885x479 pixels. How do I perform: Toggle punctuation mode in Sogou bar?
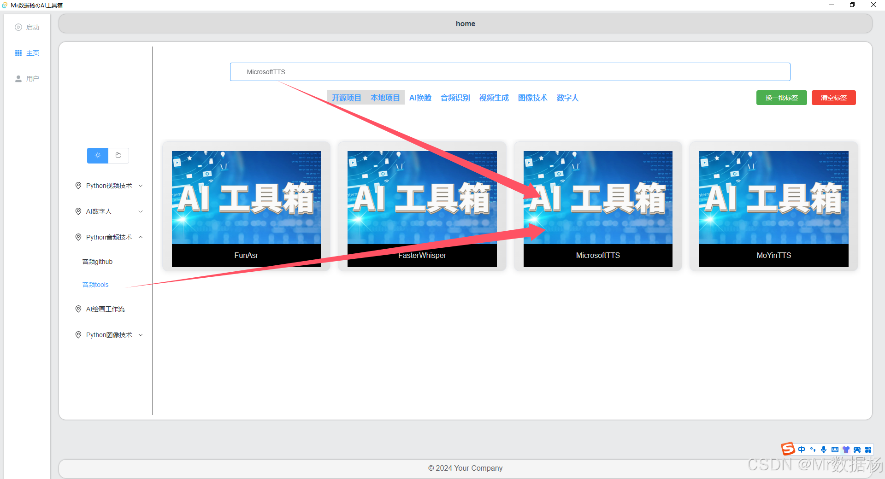pos(813,450)
